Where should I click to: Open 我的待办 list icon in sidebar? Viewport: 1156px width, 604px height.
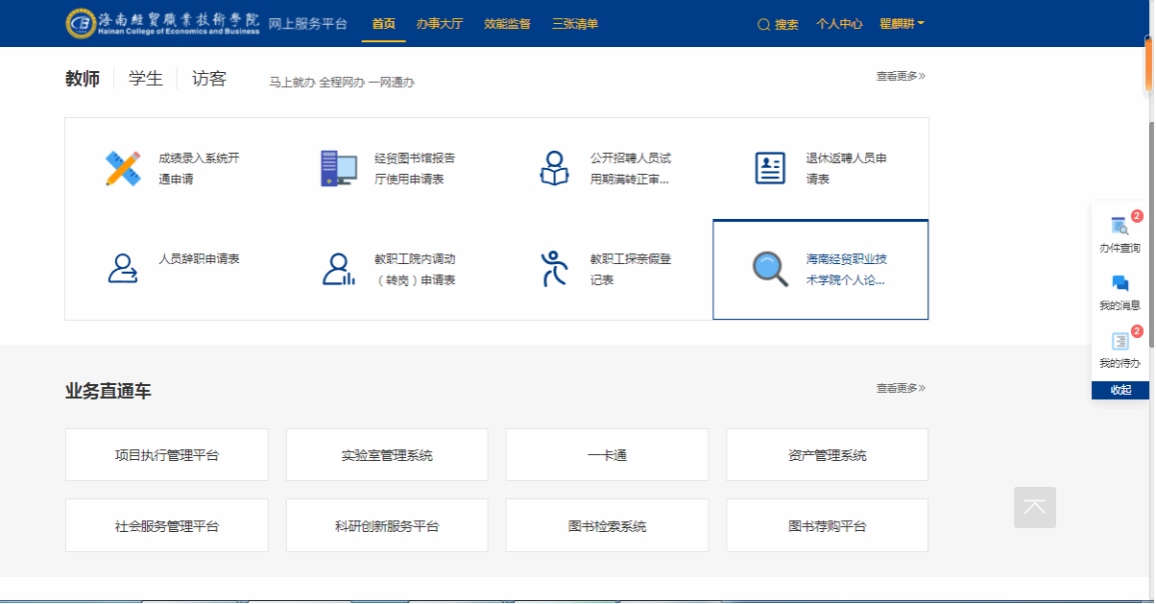click(x=1120, y=342)
